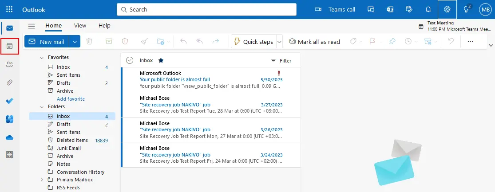This screenshot has height=192, width=495.
Task: Switch to the Help tab
Action: (104, 26)
